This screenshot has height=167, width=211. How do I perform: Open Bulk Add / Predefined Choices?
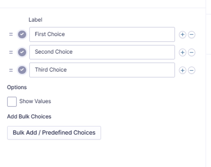click(54, 133)
